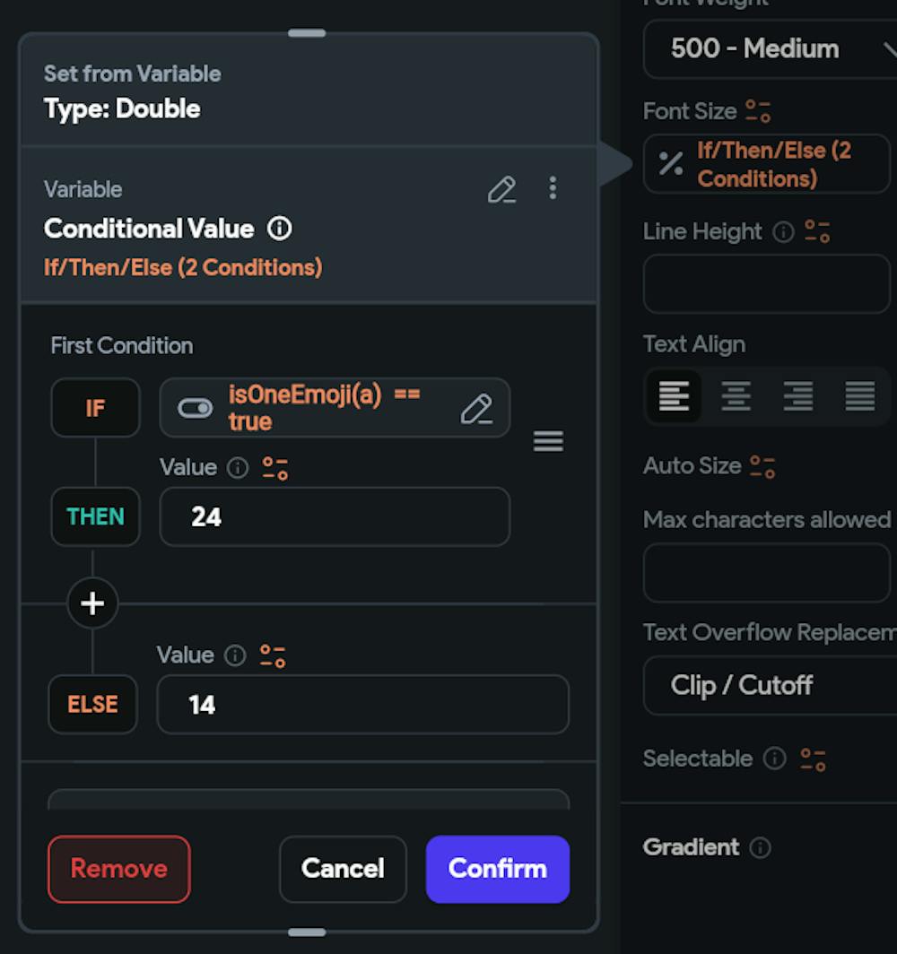Click the red Remove button
Screen dimensions: 897x954
[x=118, y=869]
